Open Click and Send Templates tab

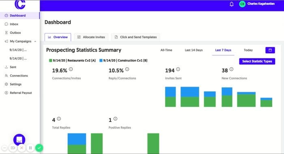136,37
